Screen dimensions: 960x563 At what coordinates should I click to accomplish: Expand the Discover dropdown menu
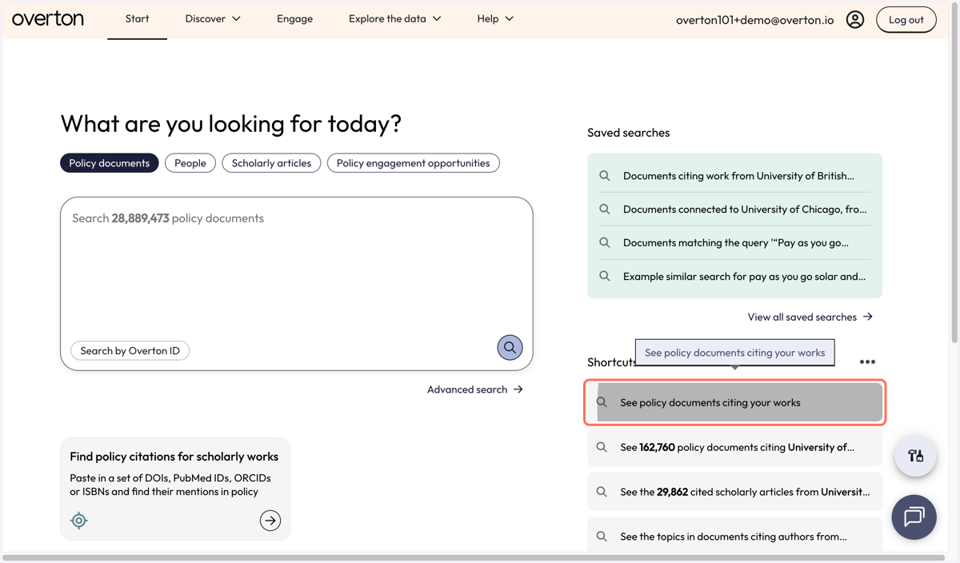[x=213, y=18]
